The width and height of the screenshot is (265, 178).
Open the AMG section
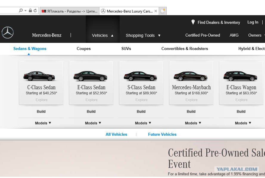tap(234, 35)
